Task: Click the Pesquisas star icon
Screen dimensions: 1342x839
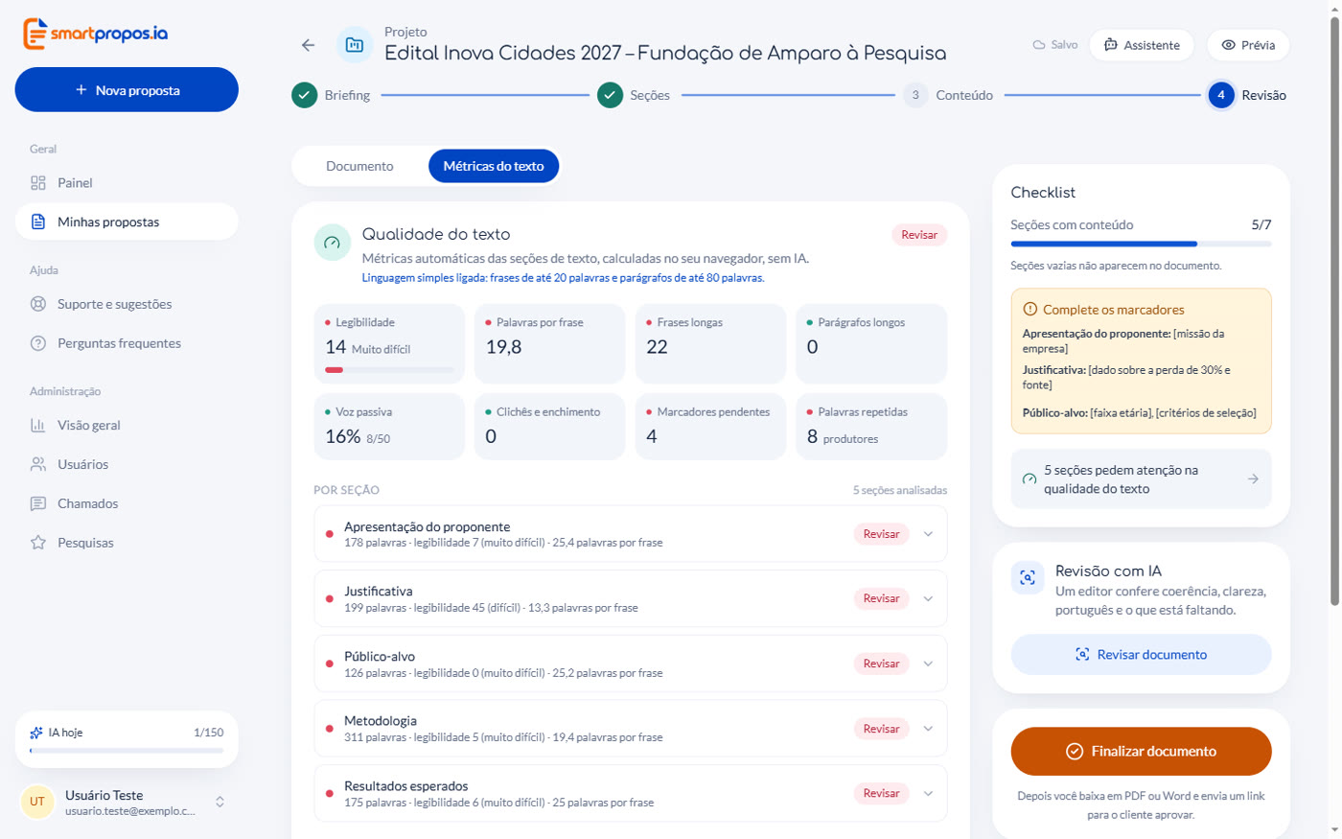Action: (x=38, y=543)
